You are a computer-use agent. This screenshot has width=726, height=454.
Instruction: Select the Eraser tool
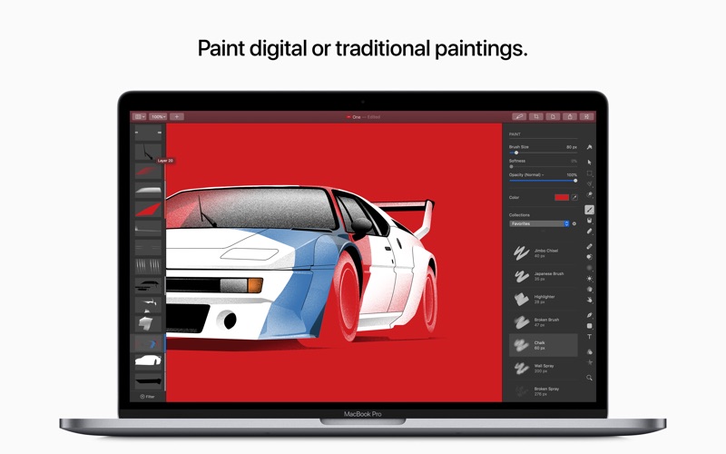[589, 231]
